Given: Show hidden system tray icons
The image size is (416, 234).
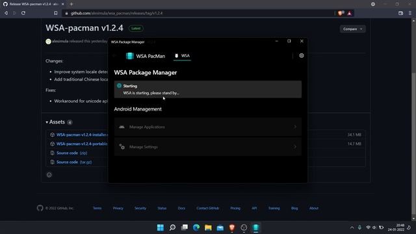Looking at the screenshot, I should click(352, 227).
